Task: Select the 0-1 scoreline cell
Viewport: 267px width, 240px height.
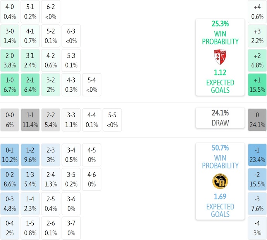Action: click(x=10, y=155)
